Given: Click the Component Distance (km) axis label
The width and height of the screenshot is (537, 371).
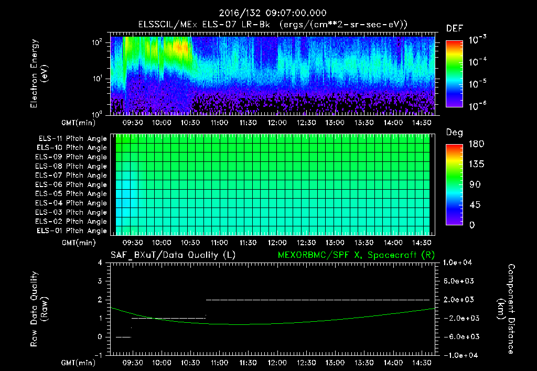Looking at the screenshot, I should coord(506,309).
